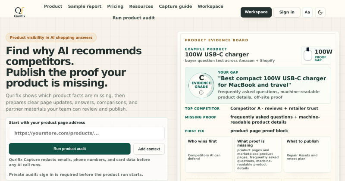The image size is (345, 181).
Task: Click the 'Your Gap' quoted query text
Action: pyautogui.click(x=272, y=81)
